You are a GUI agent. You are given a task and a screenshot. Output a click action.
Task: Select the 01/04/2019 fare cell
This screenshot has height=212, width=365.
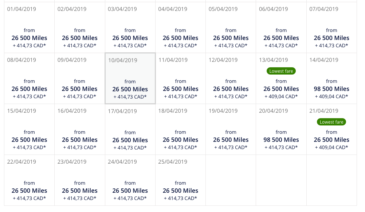30,27
